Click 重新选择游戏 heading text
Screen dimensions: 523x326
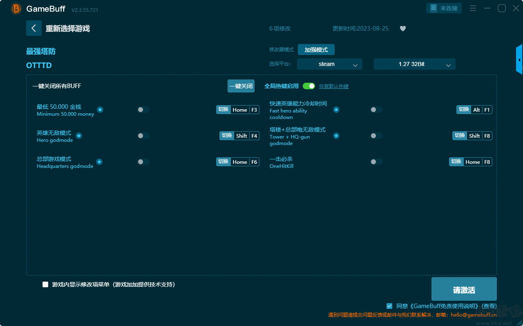68,29
